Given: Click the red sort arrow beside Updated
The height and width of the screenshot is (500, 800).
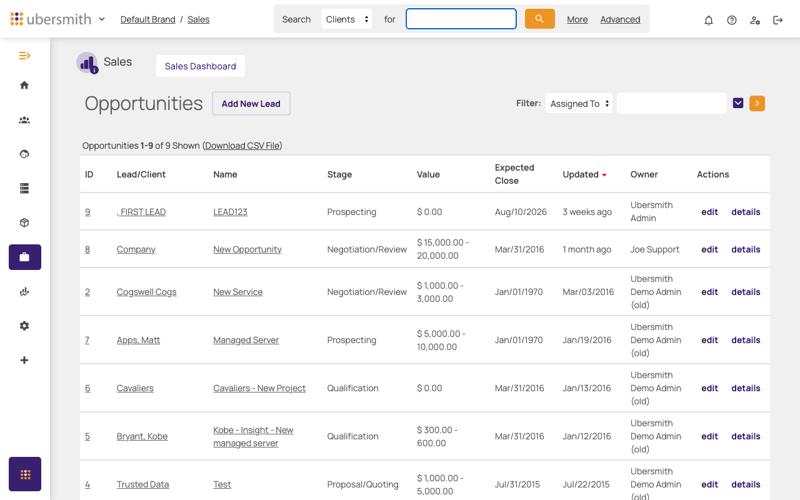Looking at the screenshot, I should pos(604,175).
